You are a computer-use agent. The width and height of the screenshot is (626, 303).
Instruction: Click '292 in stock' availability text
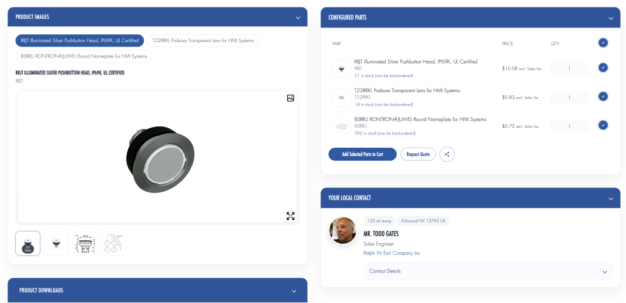[x=385, y=133]
